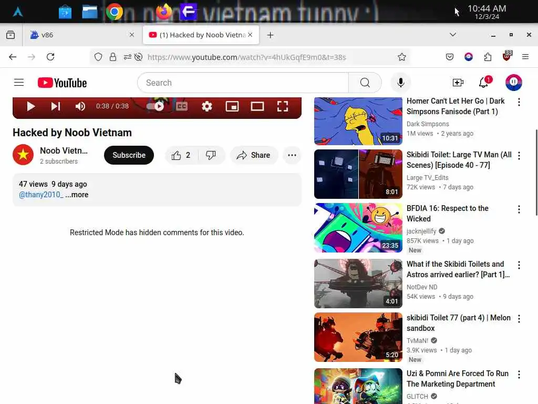
Task: Open options for Homer Can't Let Her Go
Action: 519,102
